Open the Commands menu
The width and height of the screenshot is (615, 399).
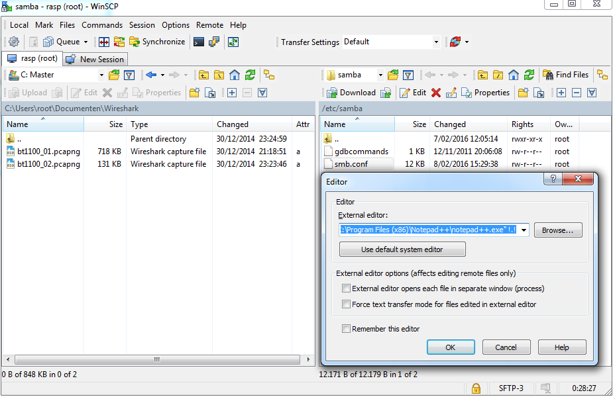pos(102,25)
